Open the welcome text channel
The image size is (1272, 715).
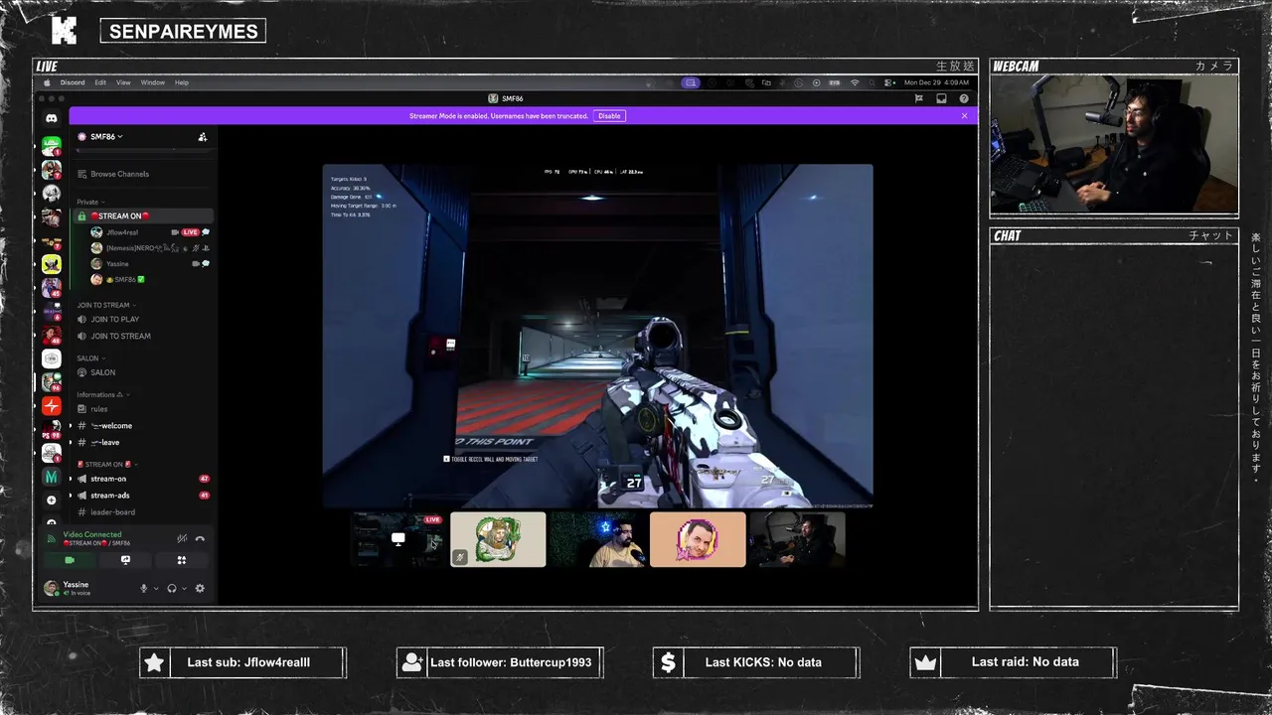pyautogui.click(x=143, y=425)
